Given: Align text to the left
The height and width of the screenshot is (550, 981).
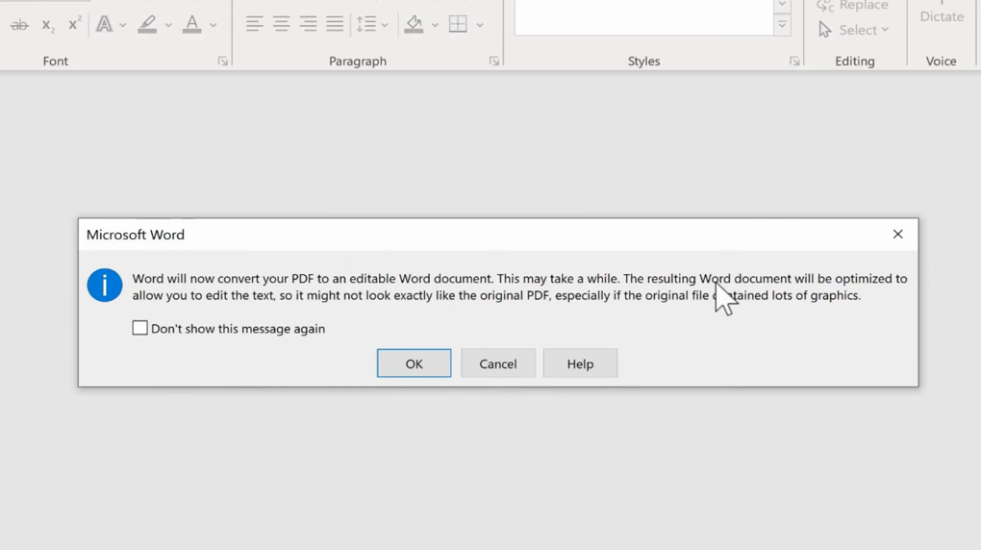Looking at the screenshot, I should (254, 25).
